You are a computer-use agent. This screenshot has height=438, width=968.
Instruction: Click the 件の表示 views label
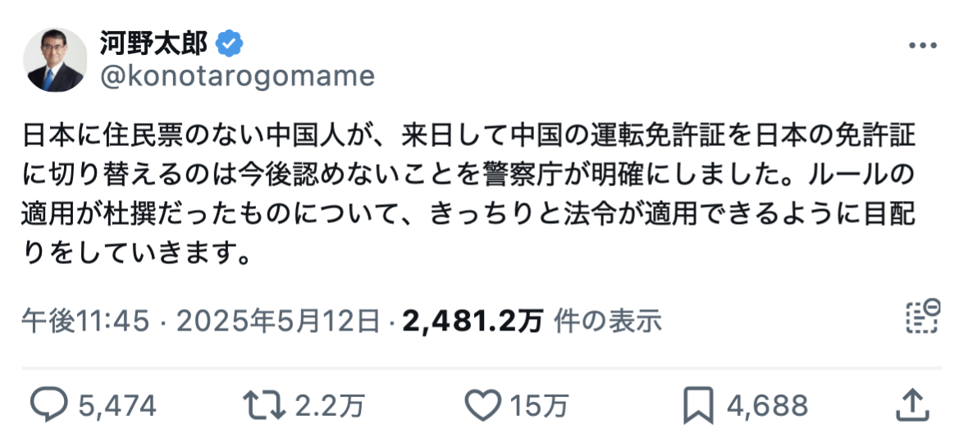pyautogui.click(x=608, y=322)
